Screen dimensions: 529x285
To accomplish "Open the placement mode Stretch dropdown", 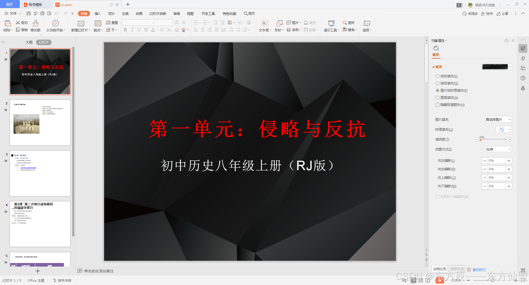I will tap(499, 149).
